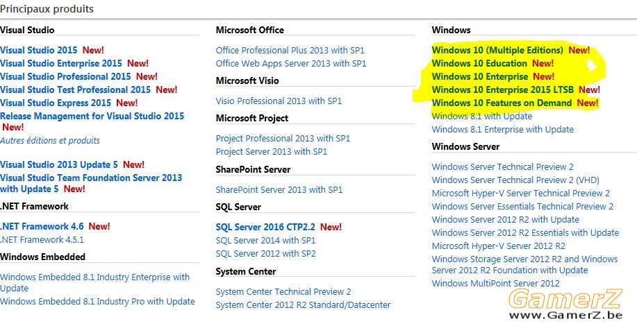637x326 pixels.
Task: Select Windows Server Technical Preview 2 (VHD)
Action: [515, 180]
